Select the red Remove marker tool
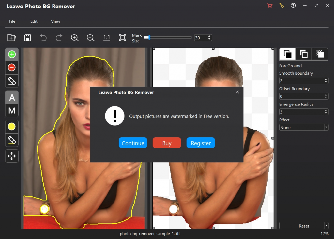This screenshot has height=239, width=334. (11, 67)
